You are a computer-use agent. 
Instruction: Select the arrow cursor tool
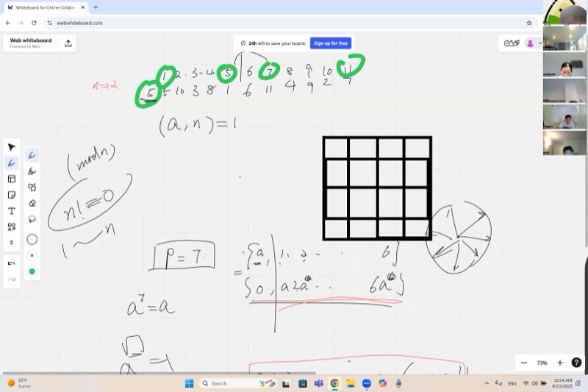click(x=12, y=147)
